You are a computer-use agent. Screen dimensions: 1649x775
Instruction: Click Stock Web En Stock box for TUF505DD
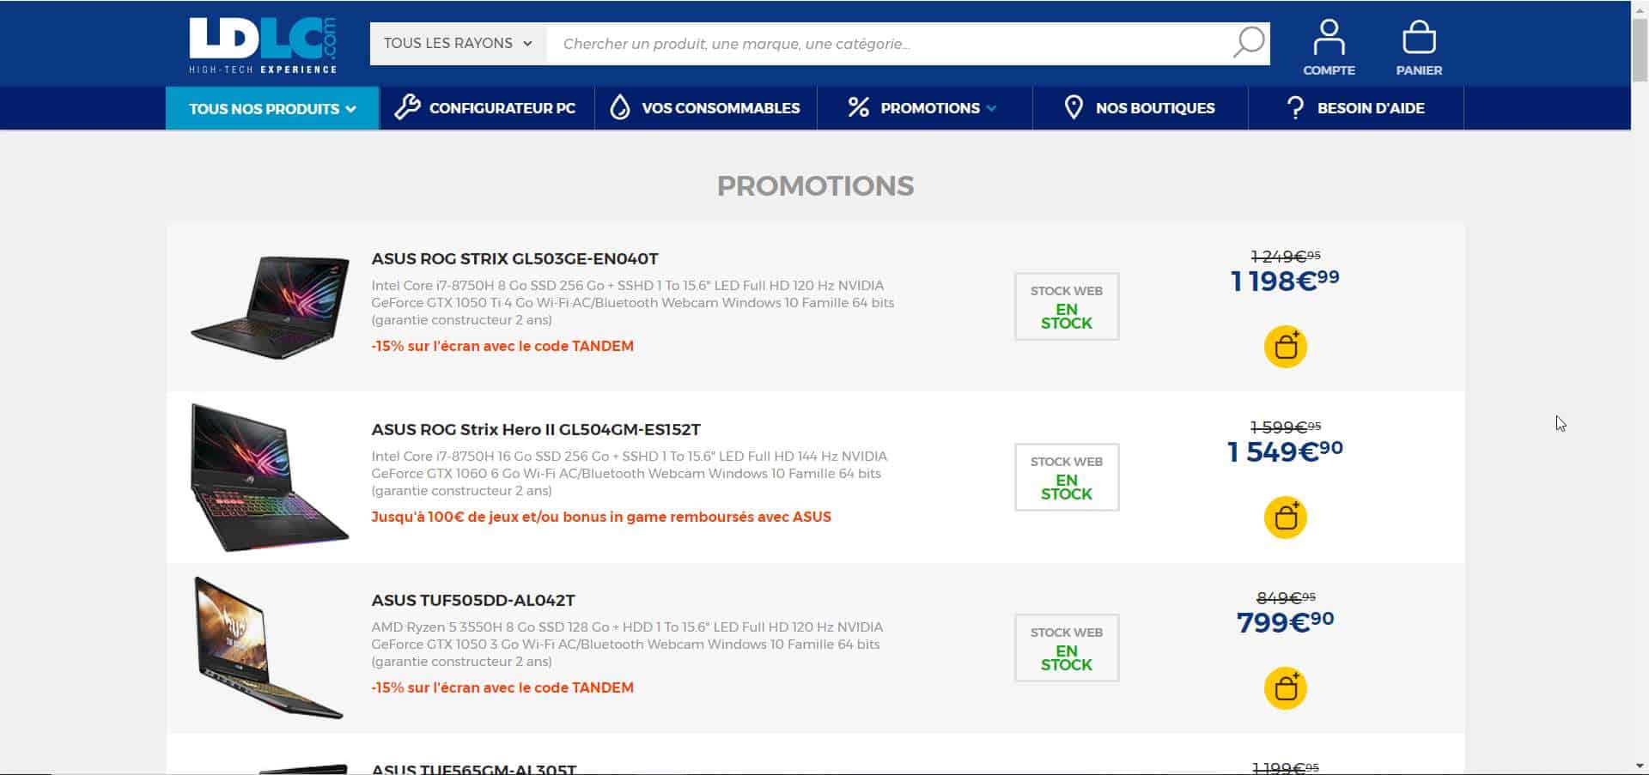click(1067, 648)
